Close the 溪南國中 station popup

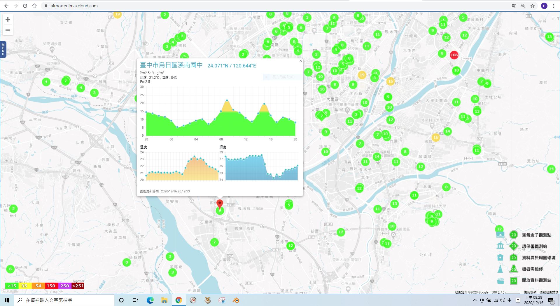tap(301, 61)
